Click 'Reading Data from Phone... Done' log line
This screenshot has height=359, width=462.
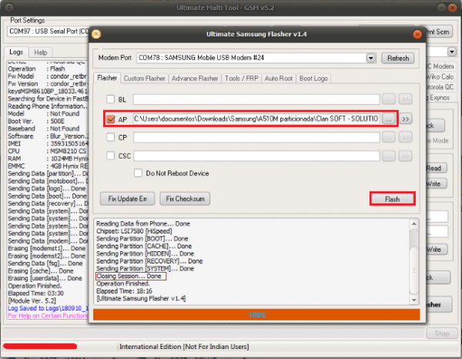click(143, 223)
